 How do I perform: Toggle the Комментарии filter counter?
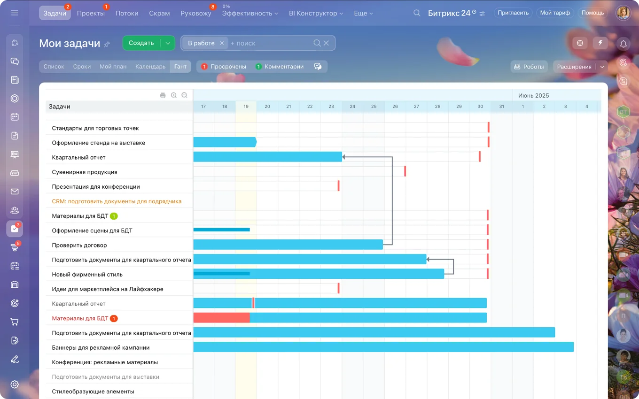tap(280, 67)
